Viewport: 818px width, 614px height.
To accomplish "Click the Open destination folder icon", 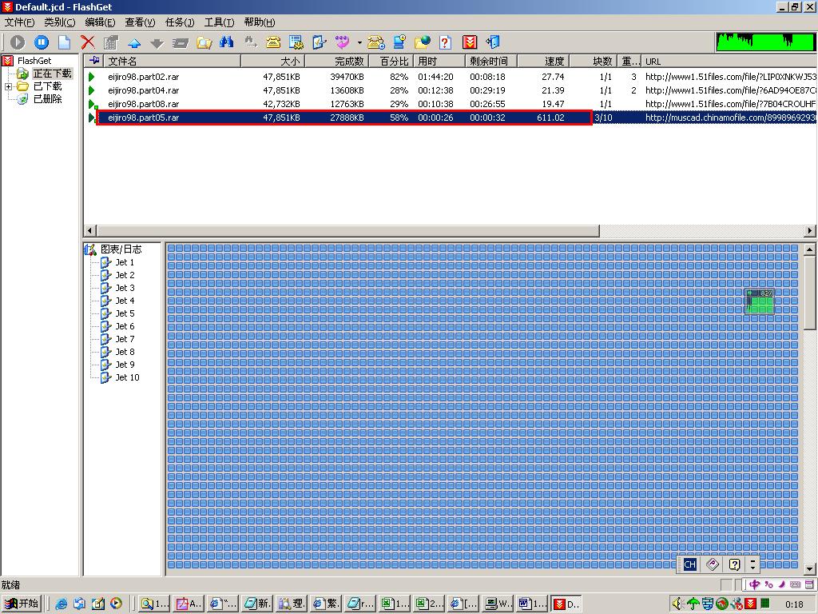I will 204,42.
